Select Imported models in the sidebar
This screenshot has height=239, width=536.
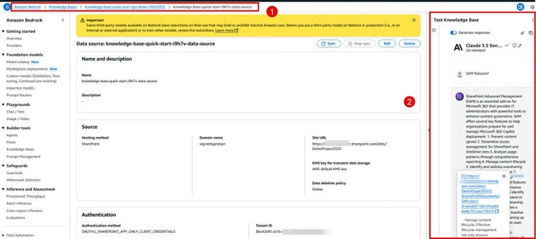20,88
